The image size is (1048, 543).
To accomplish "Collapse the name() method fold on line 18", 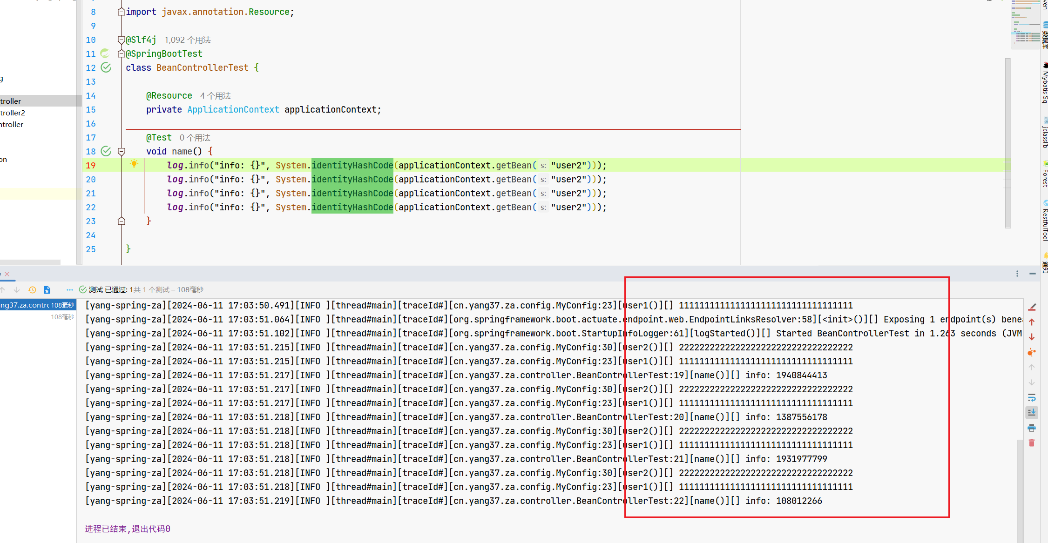I will pyautogui.click(x=122, y=152).
